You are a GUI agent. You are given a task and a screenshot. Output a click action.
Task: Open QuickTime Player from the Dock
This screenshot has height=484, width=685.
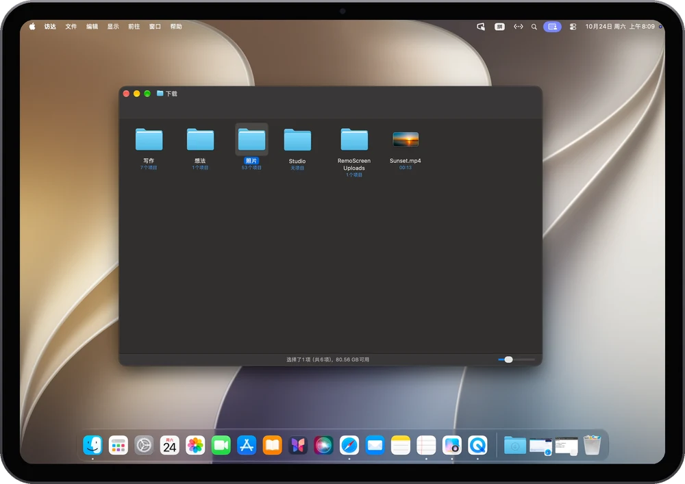tap(478, 445)
